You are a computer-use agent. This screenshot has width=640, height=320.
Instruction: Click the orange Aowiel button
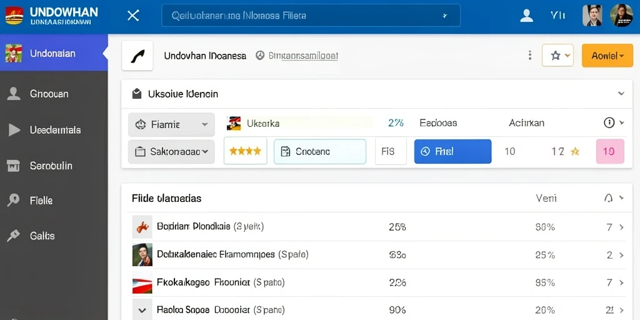click(x=607, y=56)
